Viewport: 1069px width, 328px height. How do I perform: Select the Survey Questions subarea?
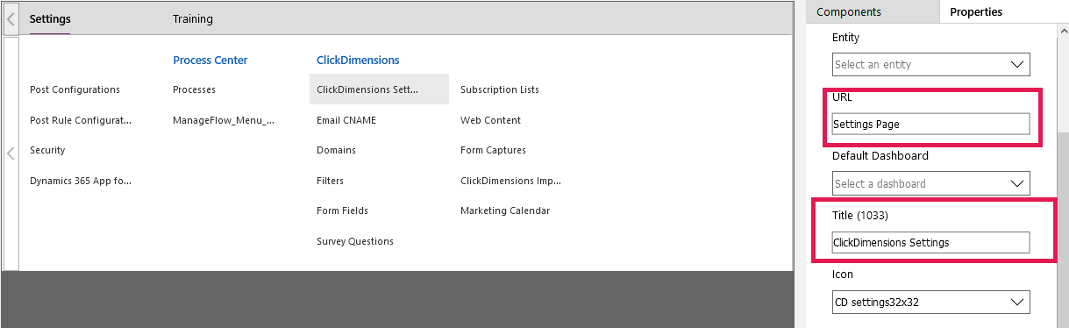coord(355,241)
